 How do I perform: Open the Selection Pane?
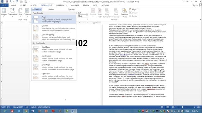[x=124, y=13]
